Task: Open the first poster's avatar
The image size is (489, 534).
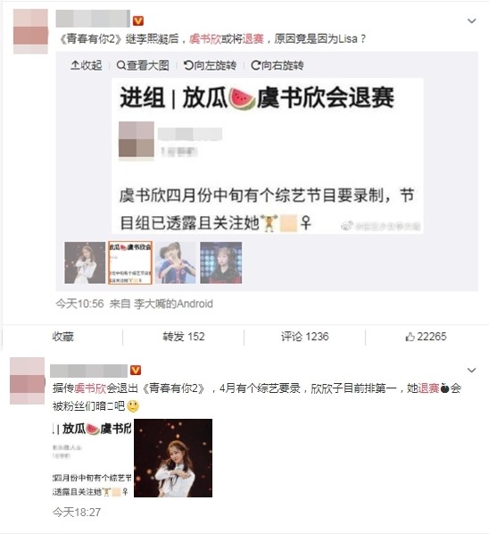Action: [x=30, y=31]
